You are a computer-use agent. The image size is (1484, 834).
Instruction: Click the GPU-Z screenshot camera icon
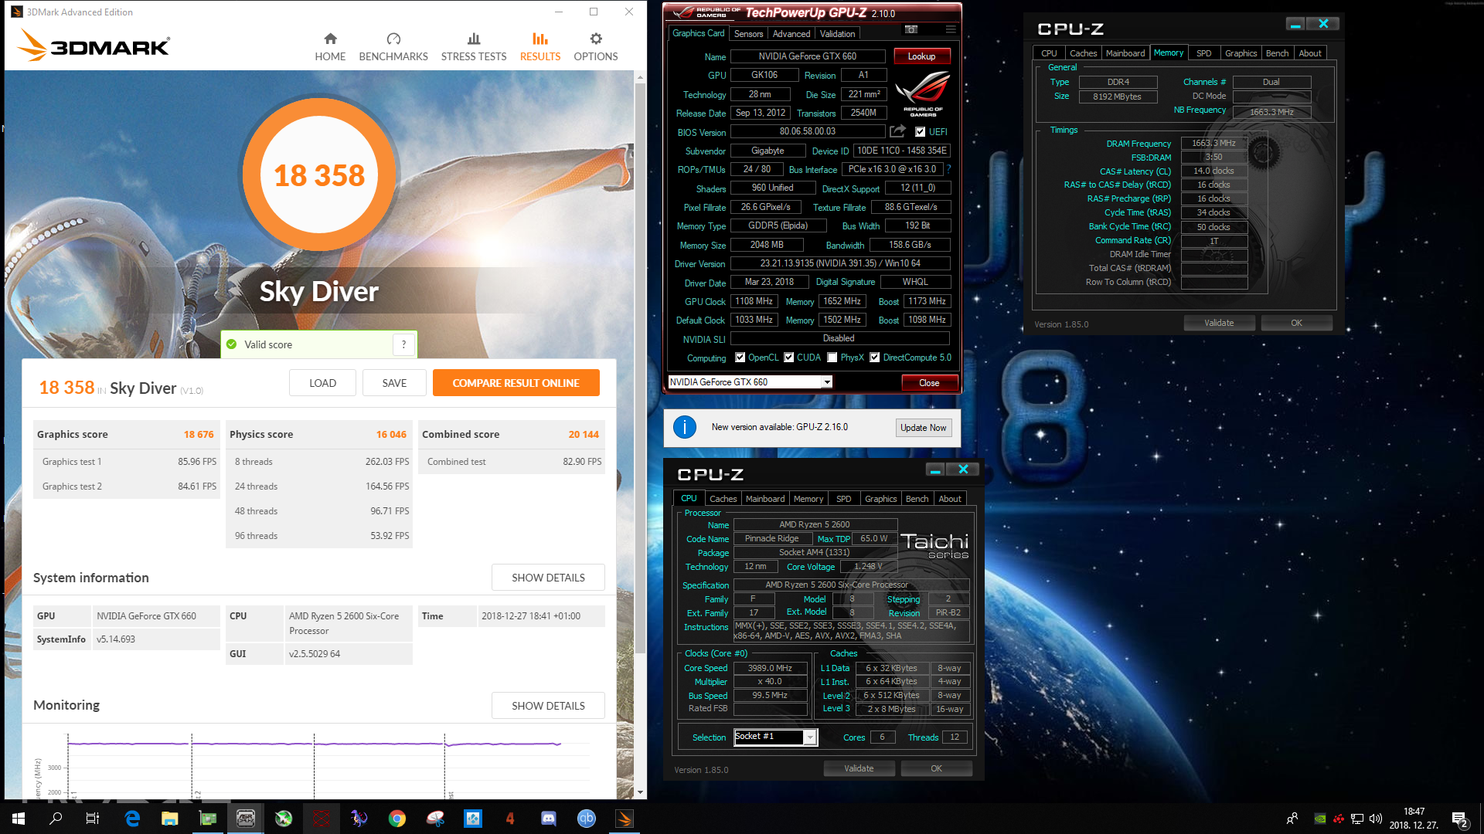point(911,29)
